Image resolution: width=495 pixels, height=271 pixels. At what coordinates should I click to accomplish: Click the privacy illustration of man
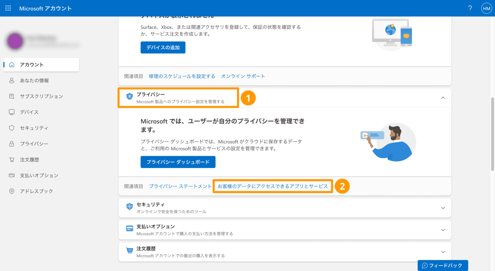pyautogui.click(x=388, y=142)
